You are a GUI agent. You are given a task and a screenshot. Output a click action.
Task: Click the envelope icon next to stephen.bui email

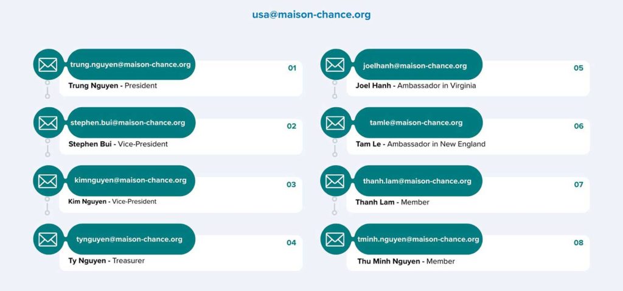[x=48, y=123]
